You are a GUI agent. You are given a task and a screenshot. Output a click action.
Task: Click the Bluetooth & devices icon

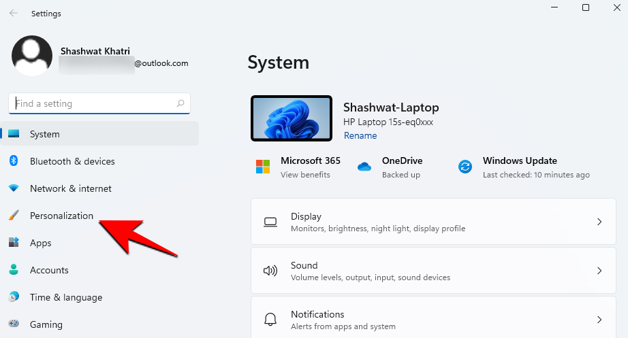[x=14, y=161]
